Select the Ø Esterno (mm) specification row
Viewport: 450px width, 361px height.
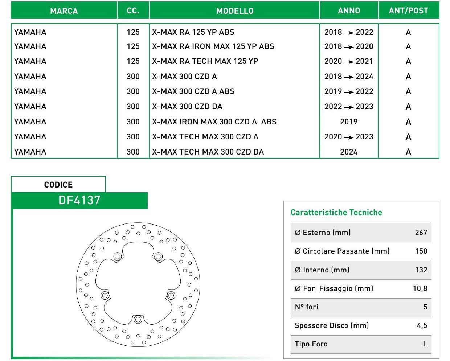[361, 233]
